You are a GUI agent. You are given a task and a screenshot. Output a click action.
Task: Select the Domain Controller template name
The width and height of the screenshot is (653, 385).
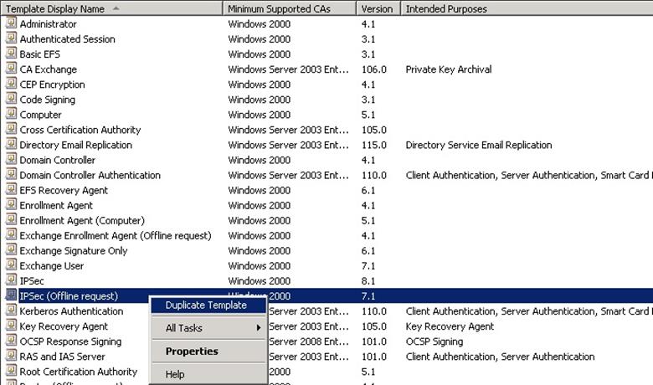(58, 160)
